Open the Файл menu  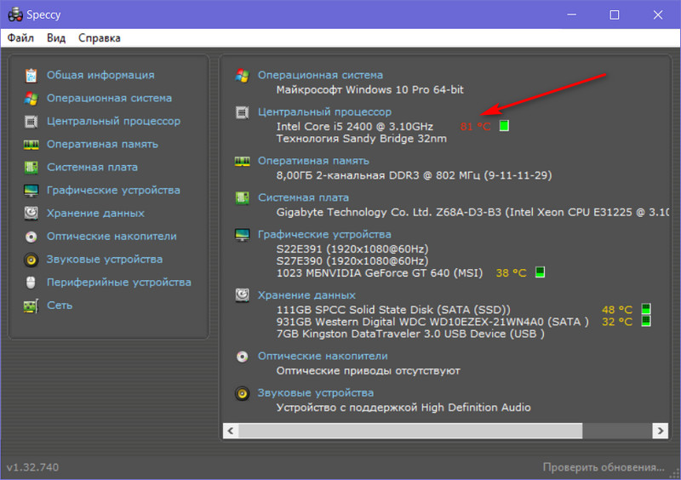[20, 38]
